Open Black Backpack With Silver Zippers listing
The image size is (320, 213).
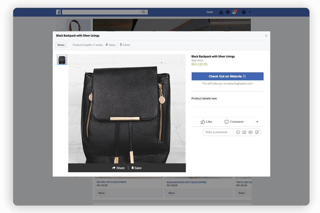(186, 182)
